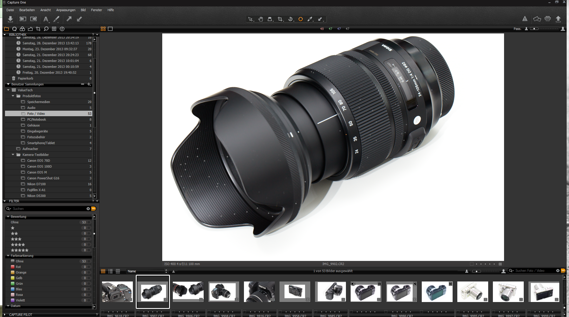
Task: Switch viewer to single image mode
Action: [x=110, y=29]
